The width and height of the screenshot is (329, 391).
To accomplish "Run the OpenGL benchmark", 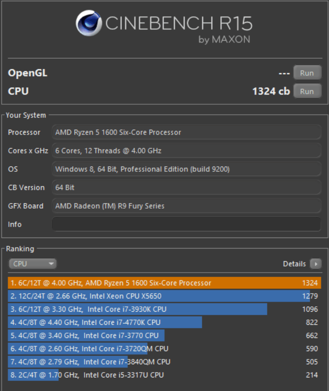I will 307,73.
